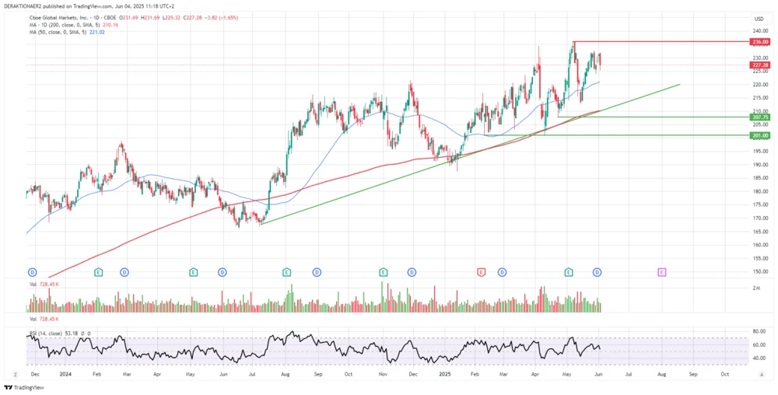The width and height of the screenshot is (778, 395).
Task: Click the earnings marker above February 2024
Action: pos(98,272)
